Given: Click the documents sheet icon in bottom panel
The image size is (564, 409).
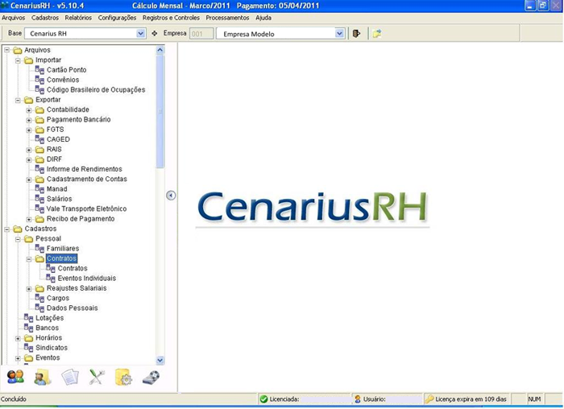Looking at the screenshot, I should tap(70, 378).
